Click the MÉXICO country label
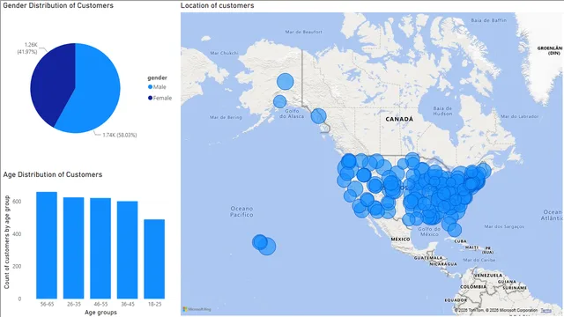The height and width of the screenshot is (317, 564). 400,240
